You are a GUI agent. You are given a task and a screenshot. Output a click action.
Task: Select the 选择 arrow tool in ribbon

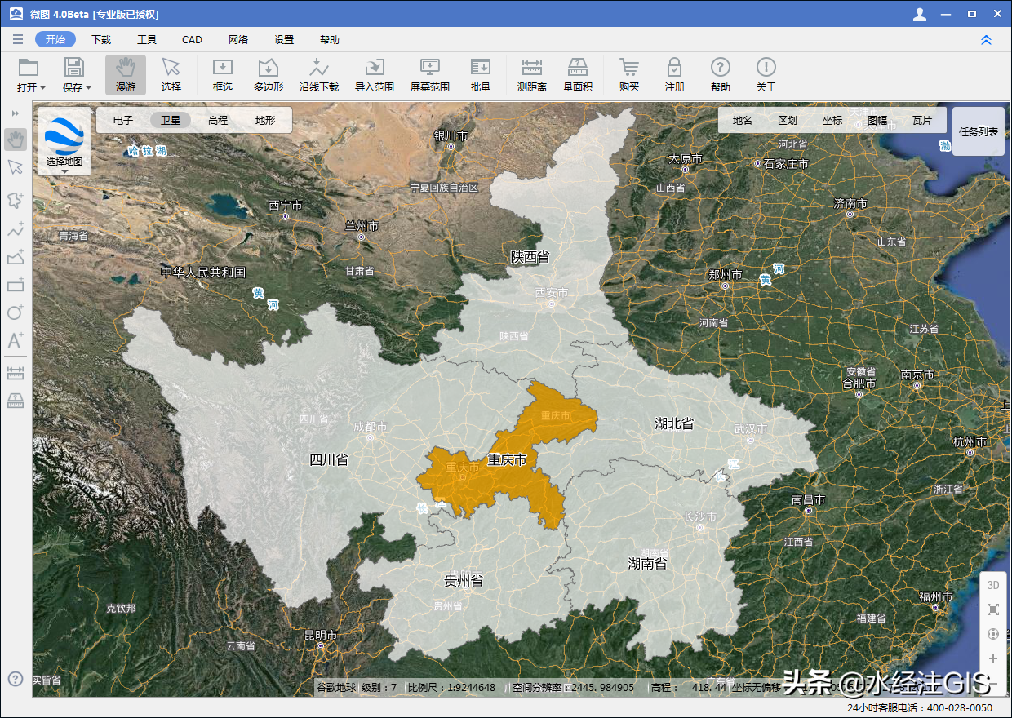click(x=171, y=74)
